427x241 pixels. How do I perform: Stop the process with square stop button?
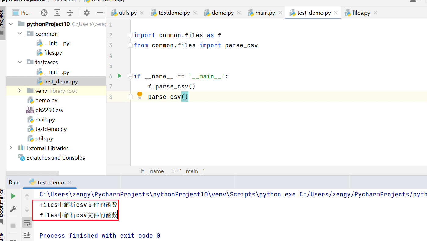(x=13, y=226)
